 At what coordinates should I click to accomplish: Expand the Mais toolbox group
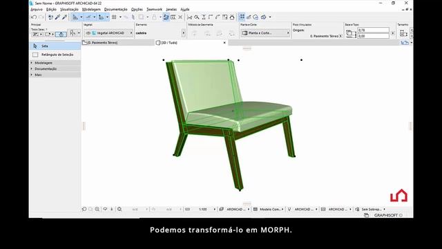pos(55,75)
